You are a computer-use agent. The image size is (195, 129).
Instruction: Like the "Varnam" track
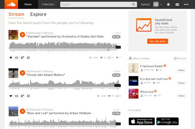[11, 58]
